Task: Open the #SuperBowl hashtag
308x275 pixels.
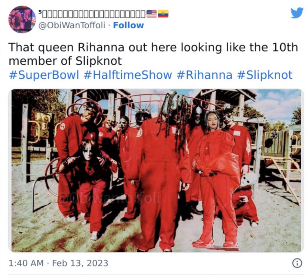Action: tap(44, 75)
